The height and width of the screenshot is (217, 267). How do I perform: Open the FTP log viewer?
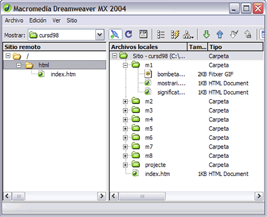[143, 34]
